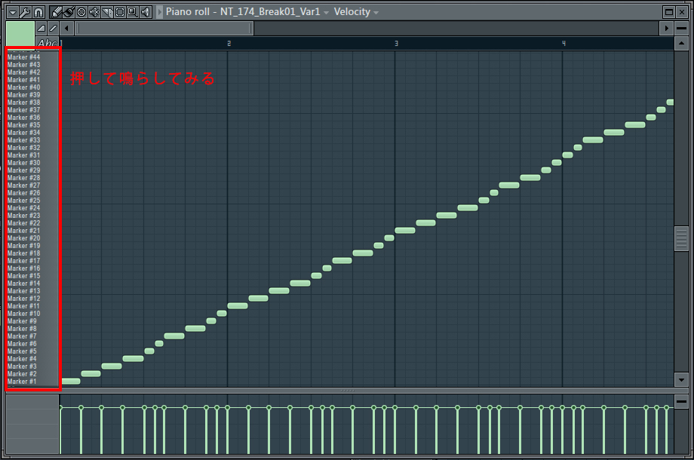Choose the dashed-box Select tool
Image resolution: width=694 pixels, height=460 pixels.
[120, 12]
